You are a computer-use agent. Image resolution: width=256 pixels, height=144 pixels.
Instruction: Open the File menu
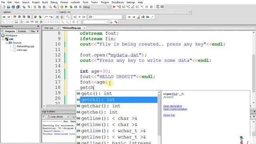pos(3,2)
